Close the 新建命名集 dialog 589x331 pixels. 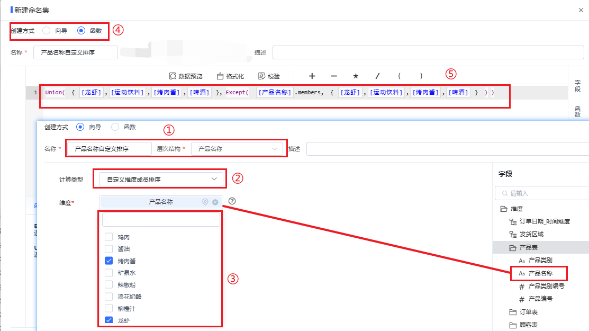(x=581, y=10)
